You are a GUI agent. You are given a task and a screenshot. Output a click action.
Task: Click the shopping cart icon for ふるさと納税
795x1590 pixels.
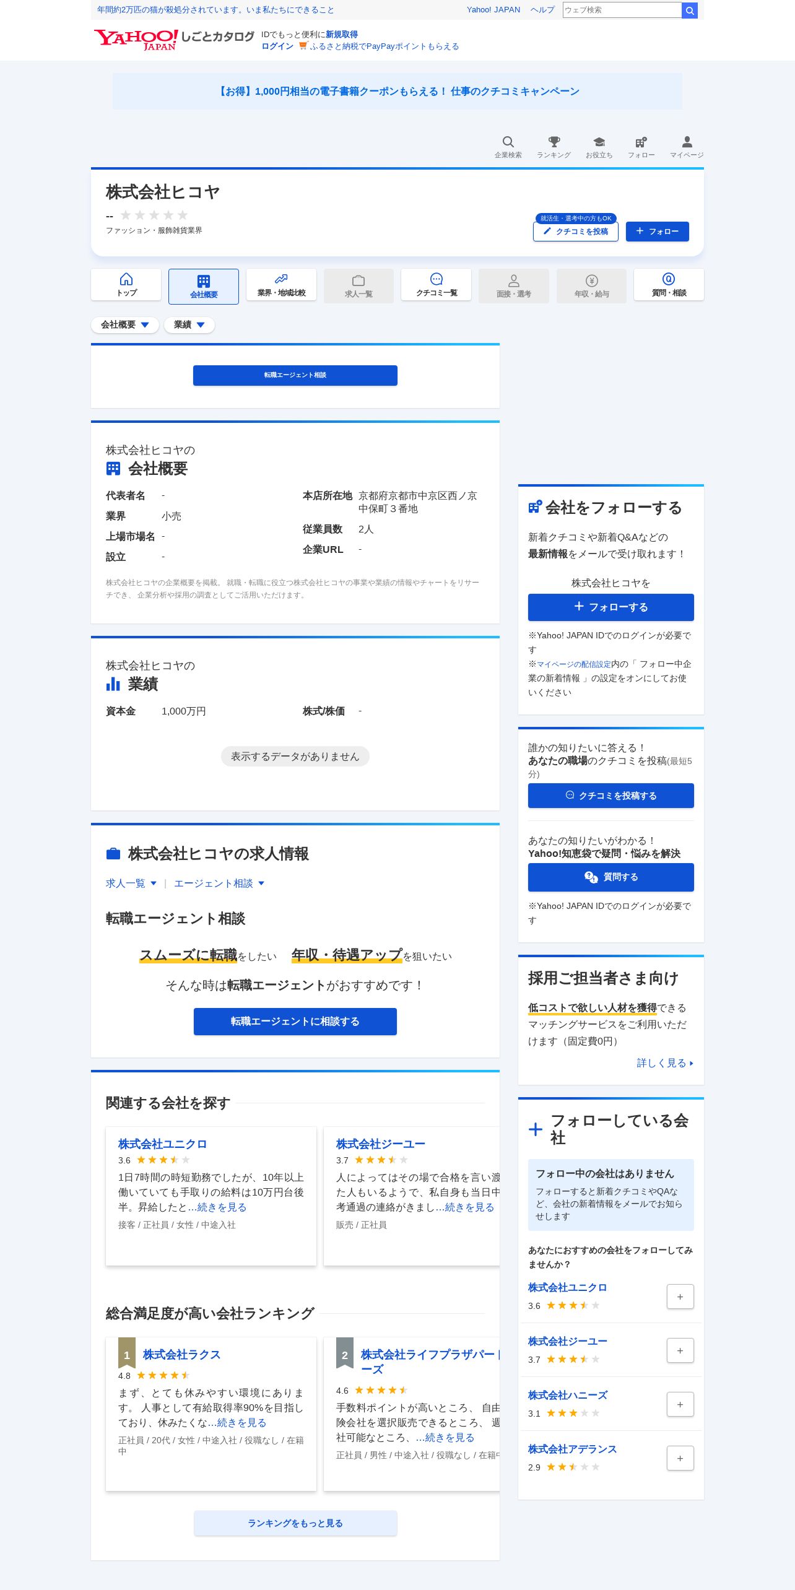pyautogui.click(x=303, y=46)
